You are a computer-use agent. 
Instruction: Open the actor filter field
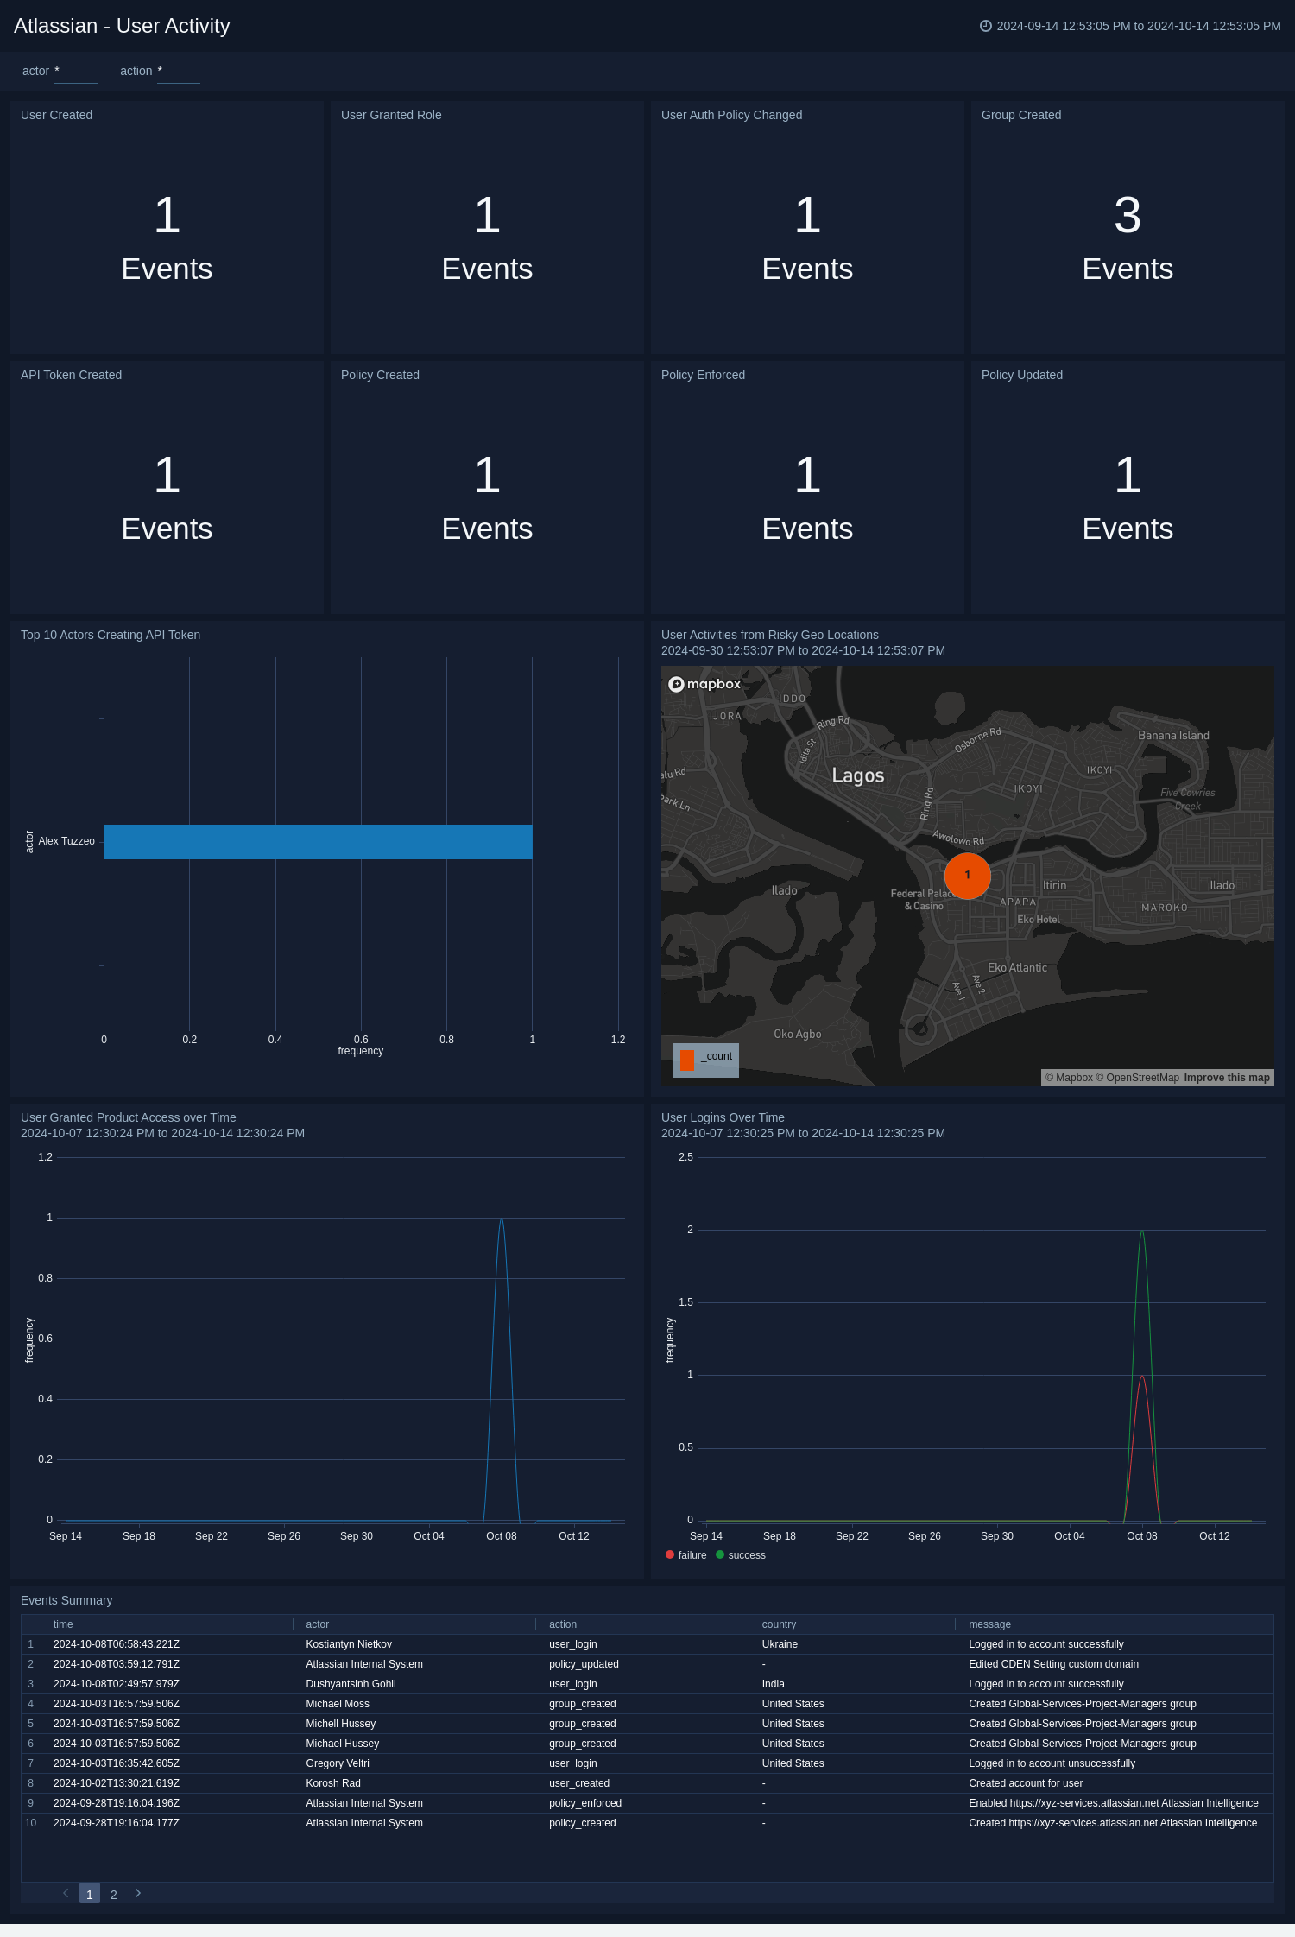coord(75,72)
